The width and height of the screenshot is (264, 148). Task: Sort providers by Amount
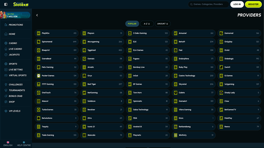click(163, 24)
